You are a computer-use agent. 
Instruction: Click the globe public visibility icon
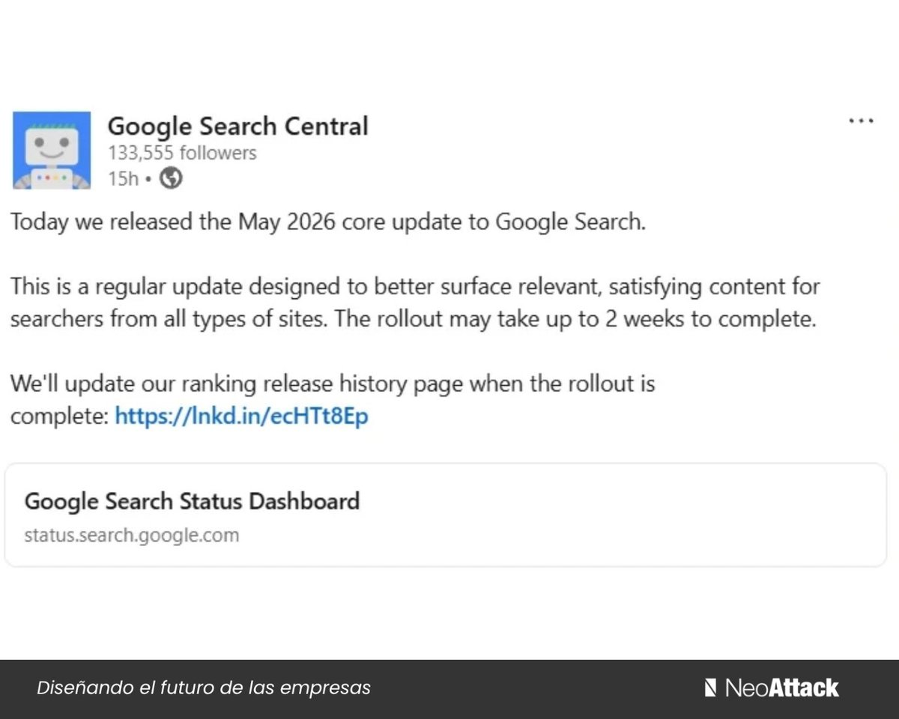[x=172, y=178]
